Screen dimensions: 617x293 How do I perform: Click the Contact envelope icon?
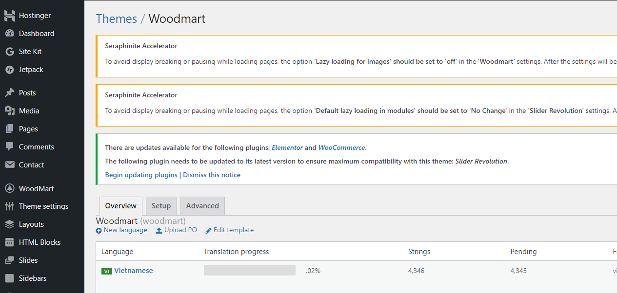point(9,165)
